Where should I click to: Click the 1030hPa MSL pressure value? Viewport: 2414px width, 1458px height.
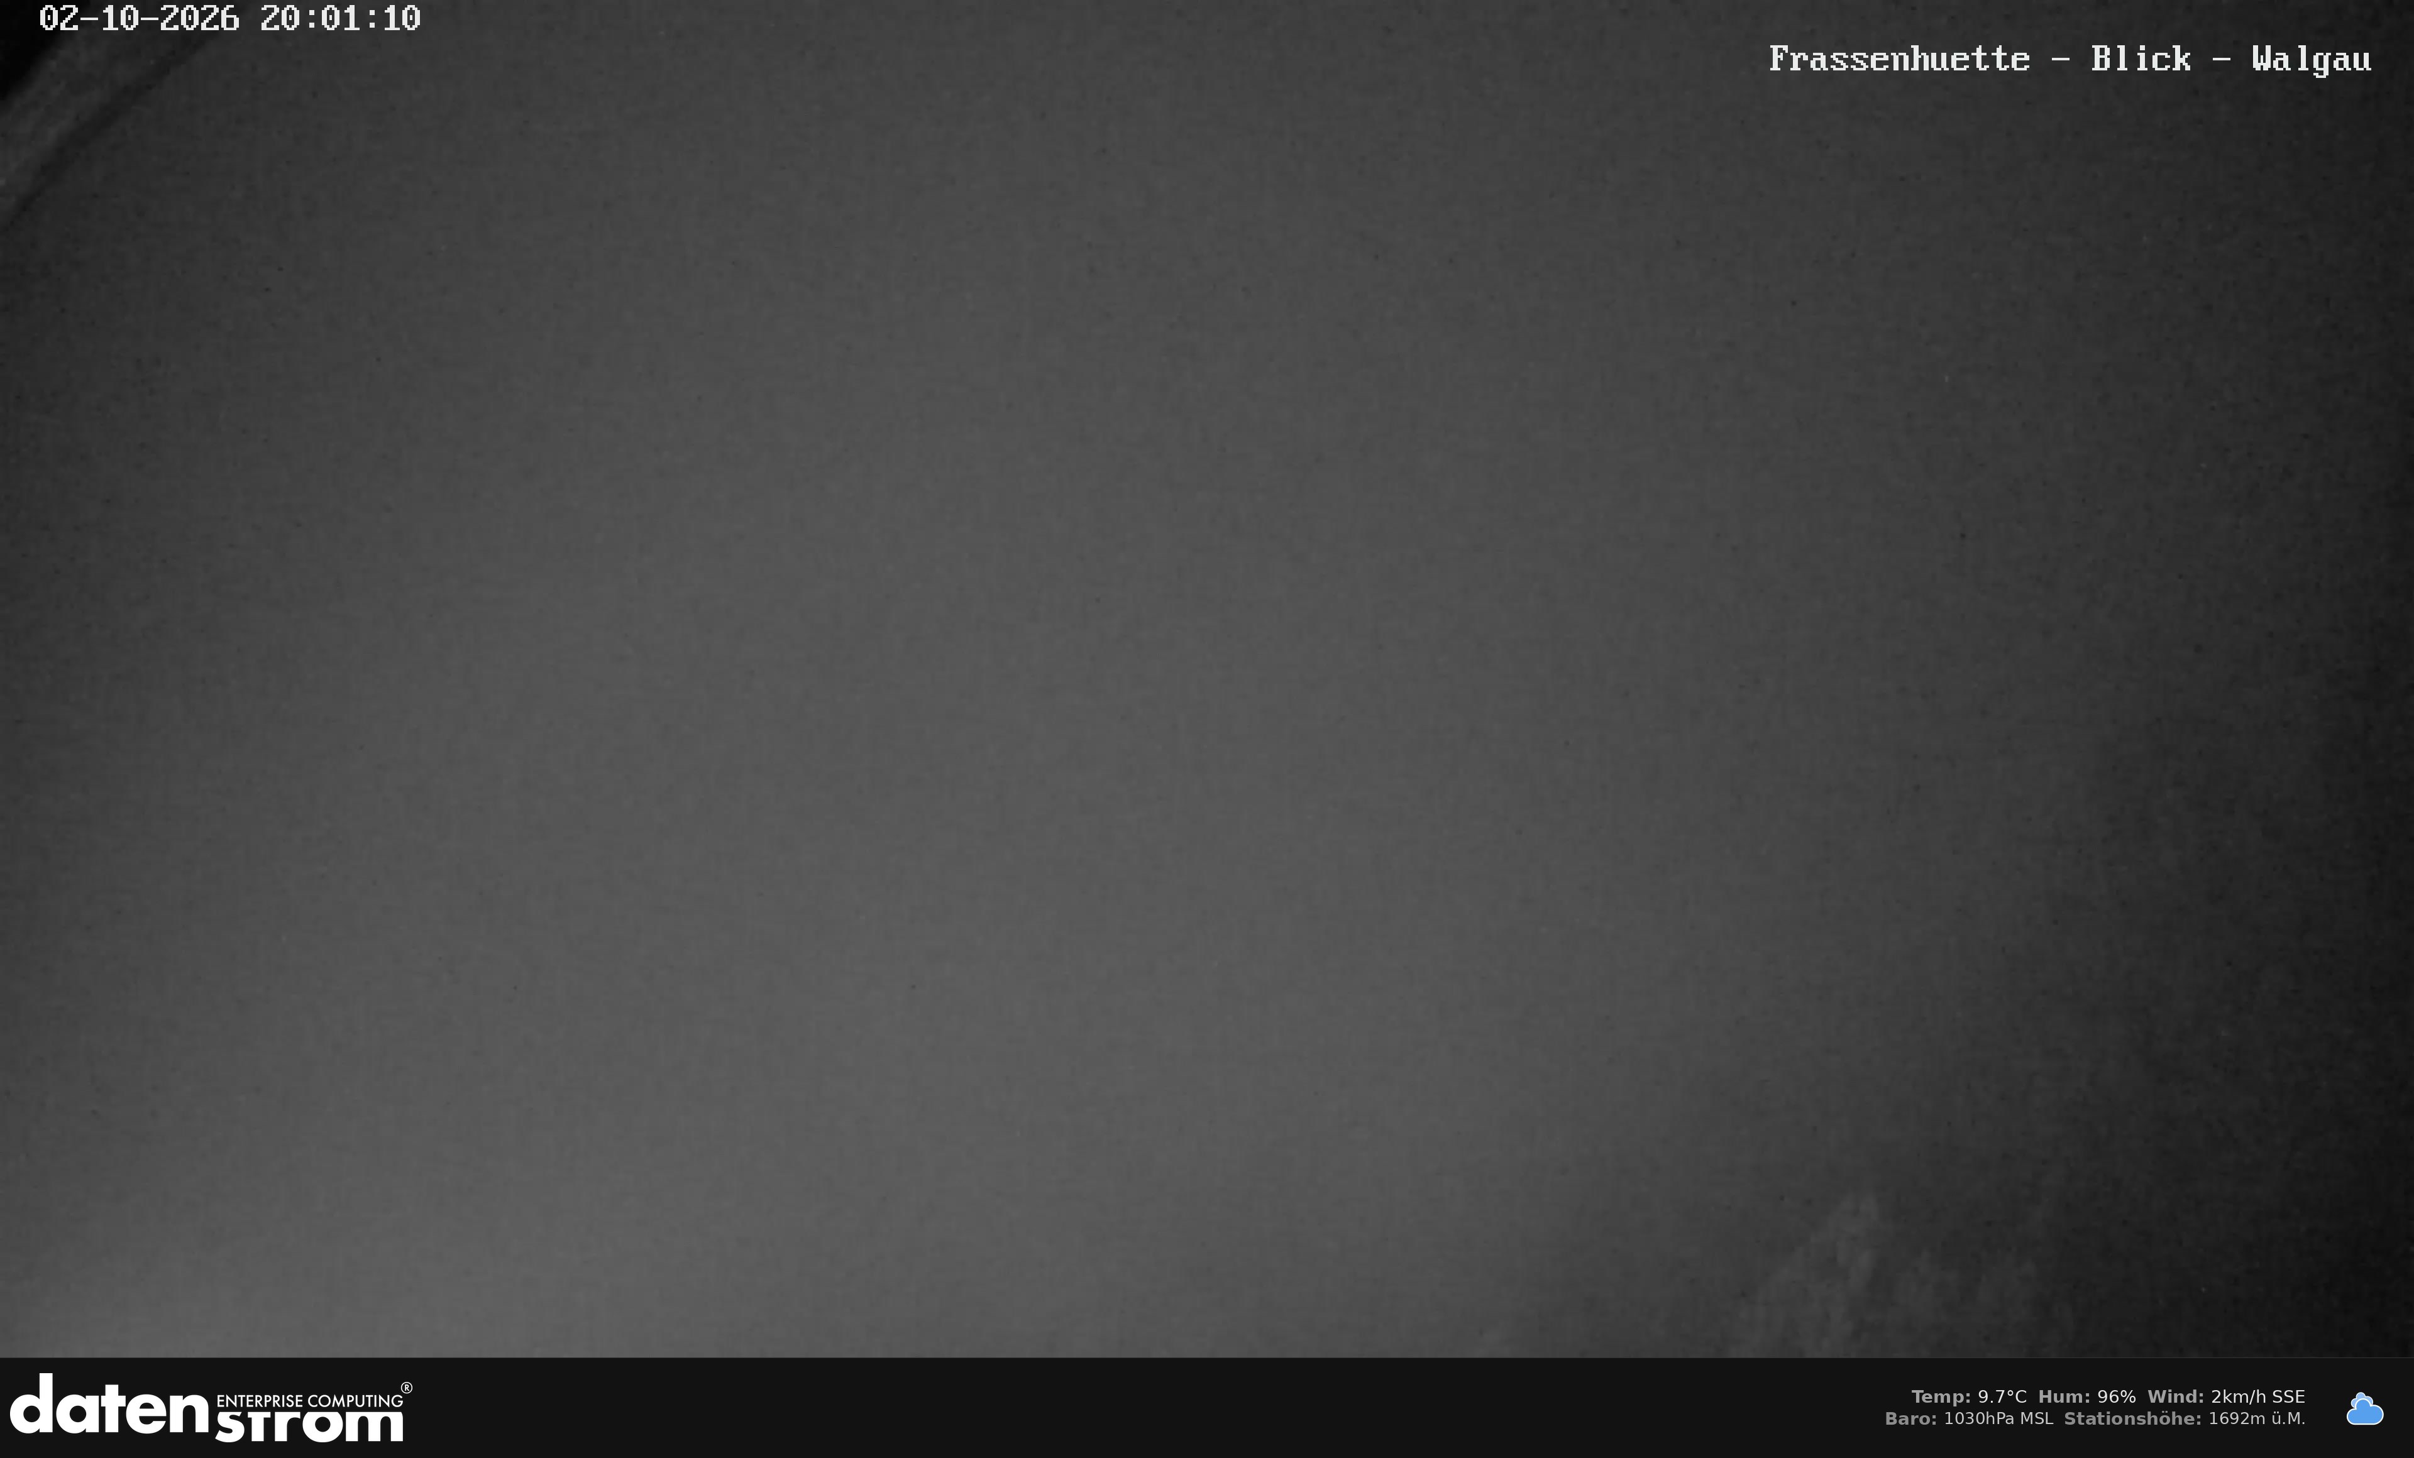coord(1998,1418)
